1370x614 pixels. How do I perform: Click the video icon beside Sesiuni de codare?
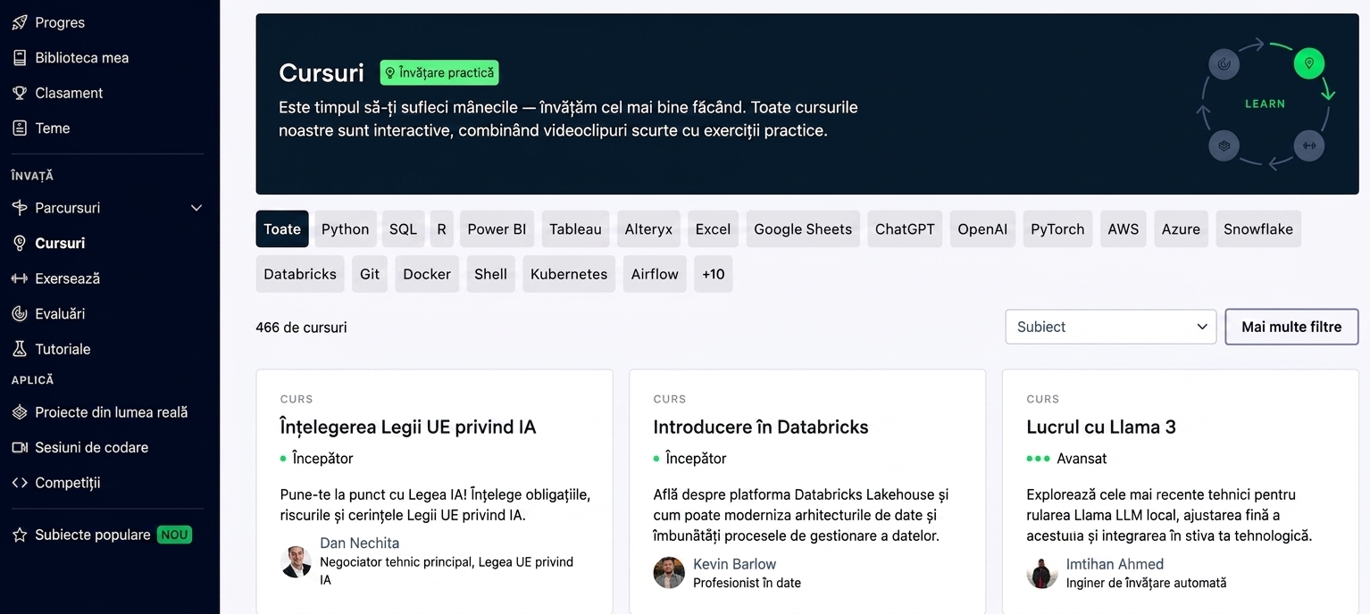[x=19, y=447]
